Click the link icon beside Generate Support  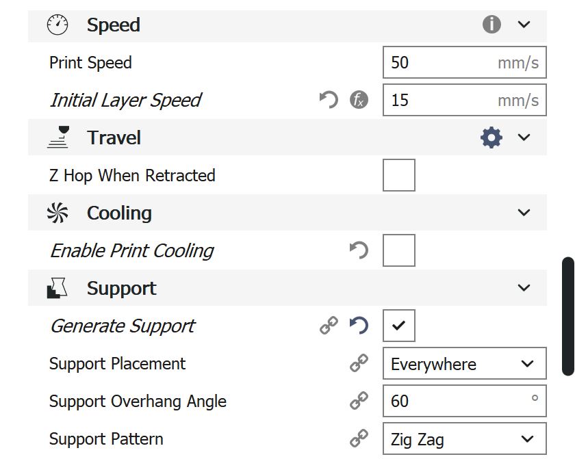click(329, 326)
